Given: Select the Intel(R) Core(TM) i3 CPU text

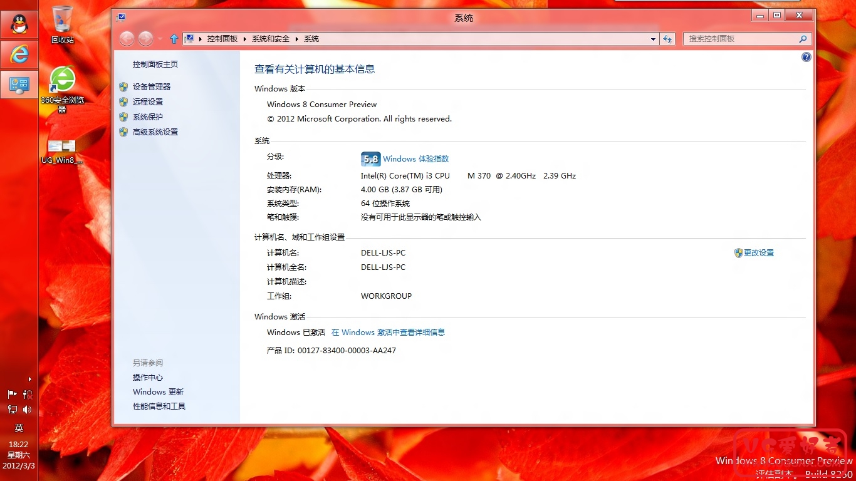Looking at the screenshot, I should [405, 176].
